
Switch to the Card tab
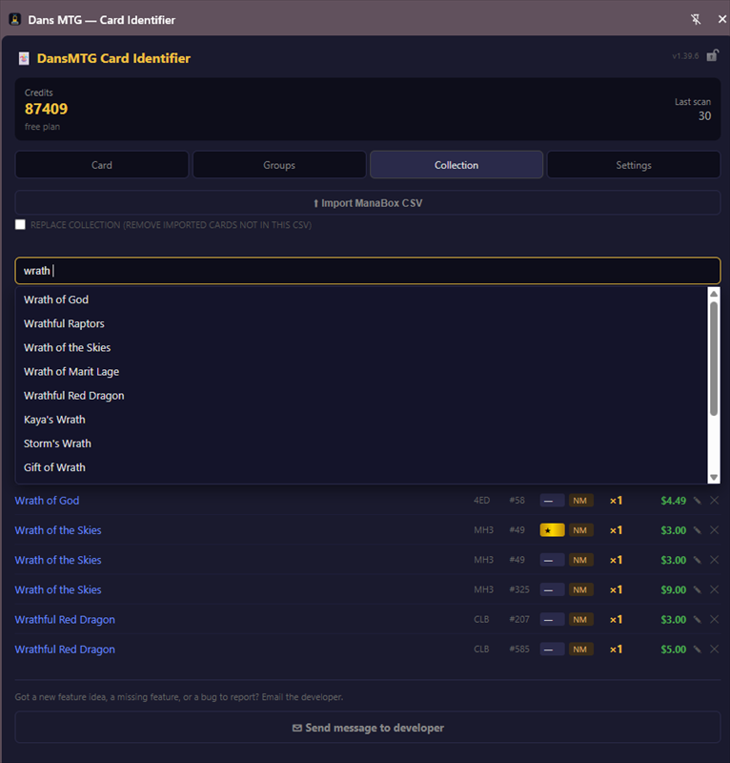(102, 165)
